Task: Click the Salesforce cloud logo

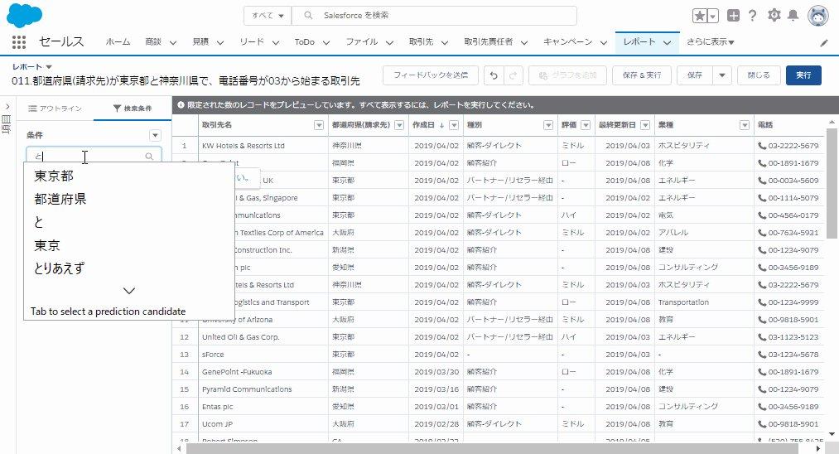Action: click(x=24, y=15)
